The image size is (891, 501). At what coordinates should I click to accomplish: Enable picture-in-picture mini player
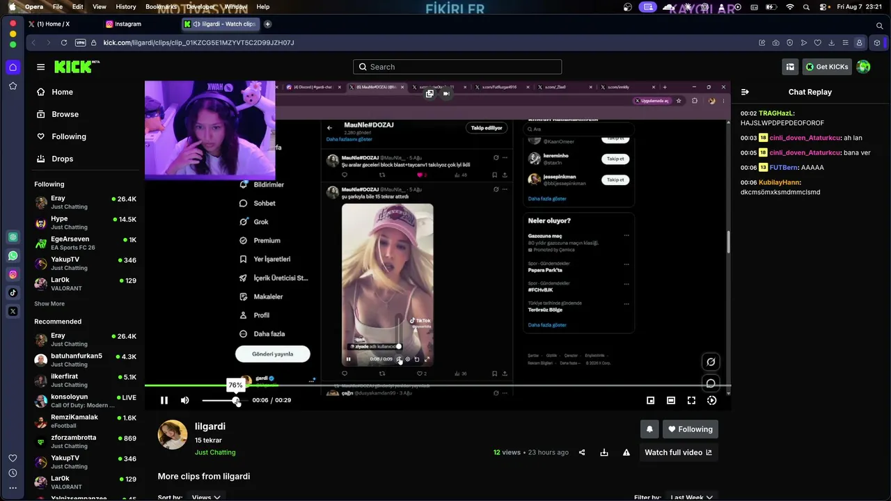click(650, 400)
